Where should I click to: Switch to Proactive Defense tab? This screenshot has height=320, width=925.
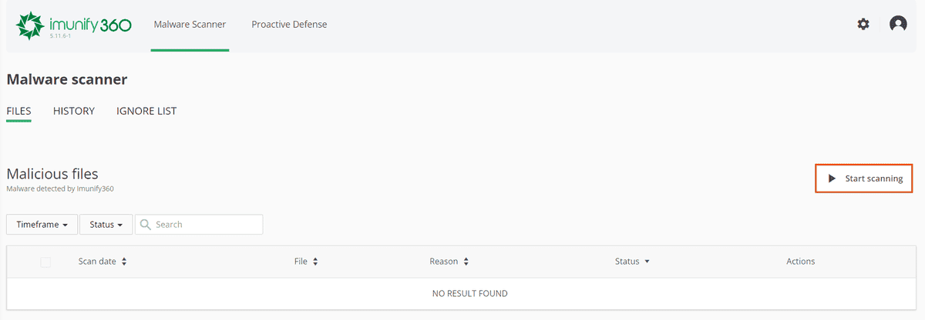[289, 25]
